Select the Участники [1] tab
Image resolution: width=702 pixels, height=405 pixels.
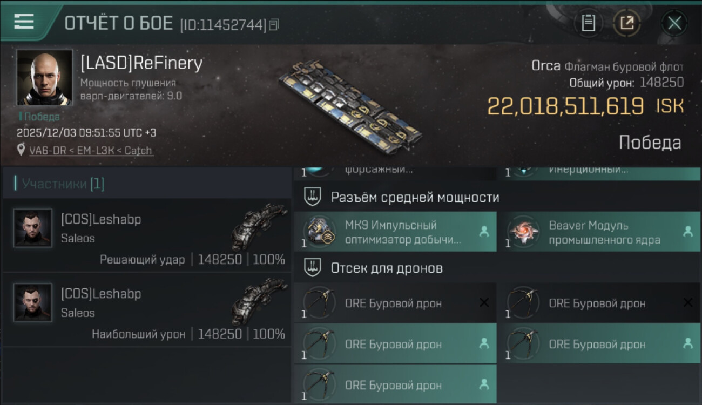(x=63, y=184)
